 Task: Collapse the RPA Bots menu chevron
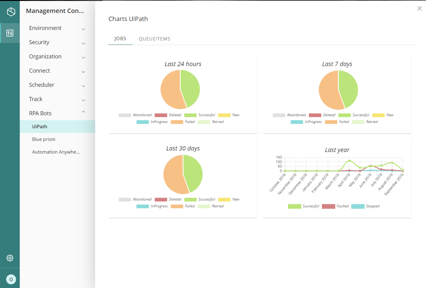pos(83,112)
